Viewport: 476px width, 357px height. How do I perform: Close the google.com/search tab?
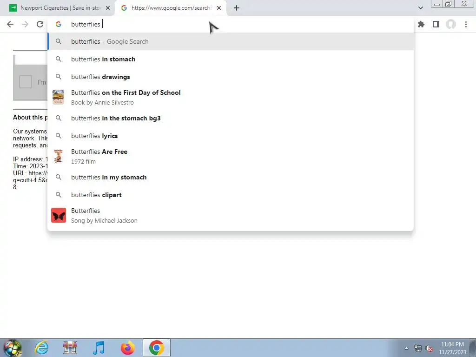219,8
